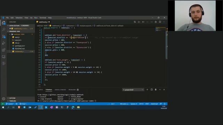The height and width of the screenshot is (125, 223).
Task: Click the Split Editor Right icon
Action: pos(160,22)
